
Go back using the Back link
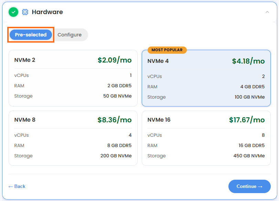click(17, 186)
